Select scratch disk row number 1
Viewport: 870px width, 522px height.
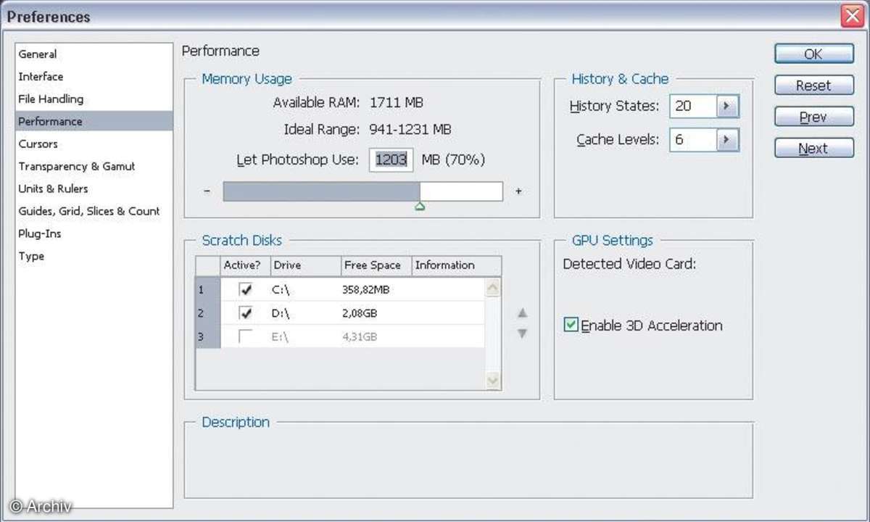click(207, 290)
